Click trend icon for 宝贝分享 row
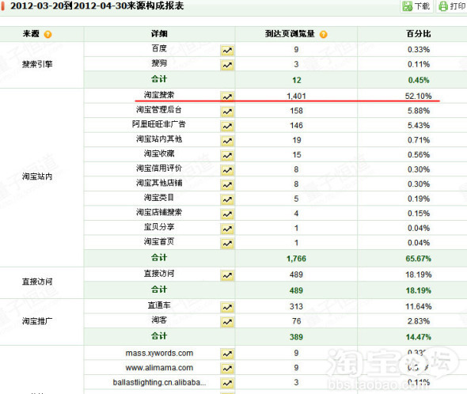467x394 pixels. pos(227,229)
